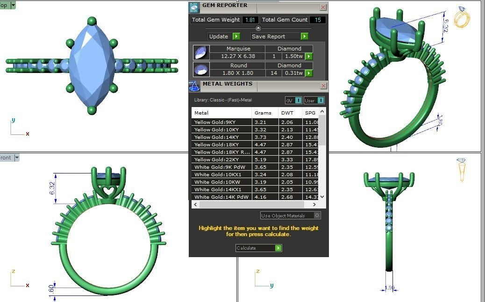Click the Total Gem Weight value field

point(250,20)
